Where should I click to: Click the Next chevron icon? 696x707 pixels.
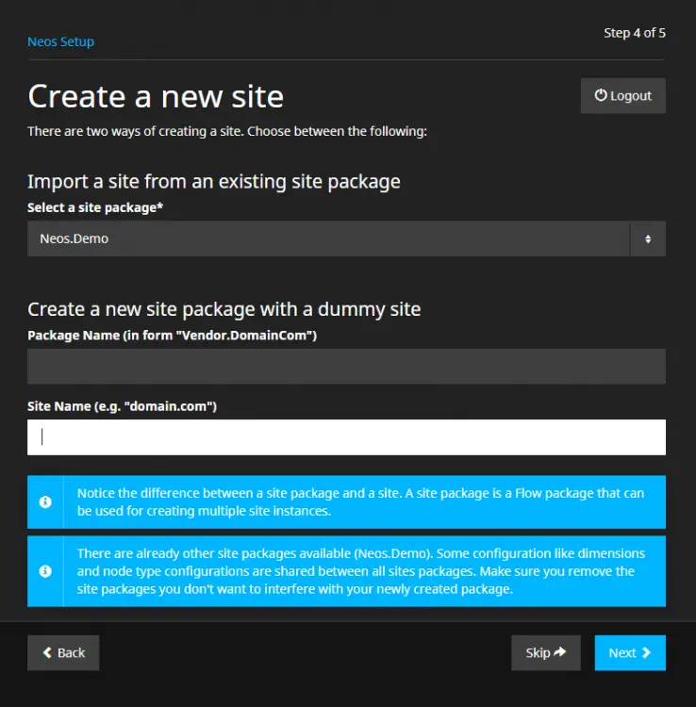(x=645, y=652)
